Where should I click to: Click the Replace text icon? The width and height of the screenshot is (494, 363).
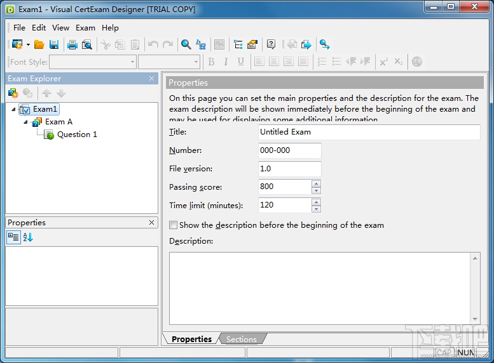tap(201, 44)
